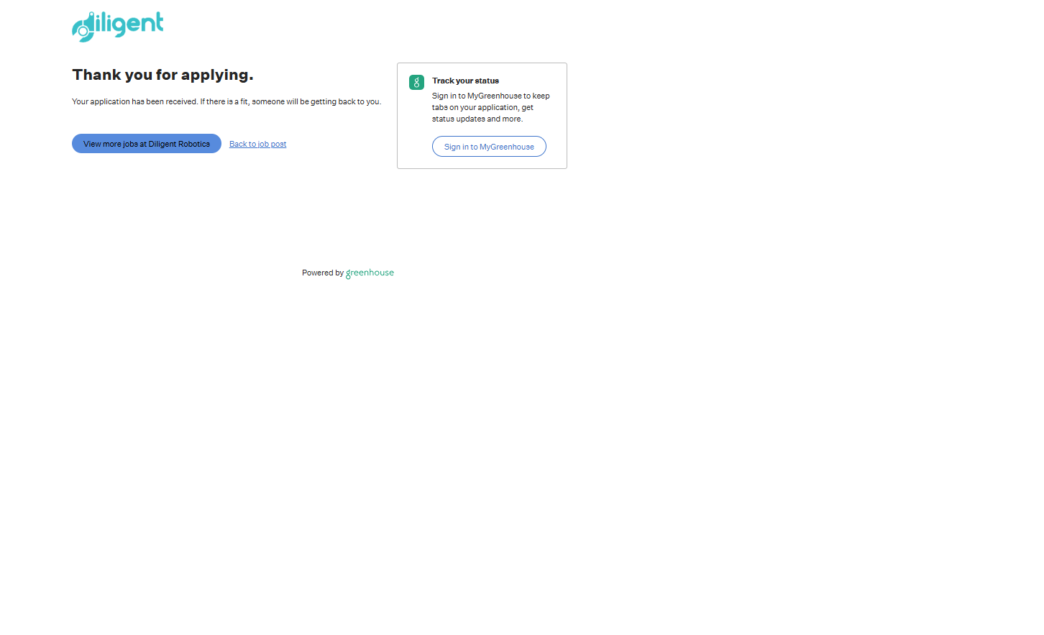The width and height of the screenshot is (1044, 635).
Task: Click the 'Thank you for applying.' heading
Action: [162, 75]
